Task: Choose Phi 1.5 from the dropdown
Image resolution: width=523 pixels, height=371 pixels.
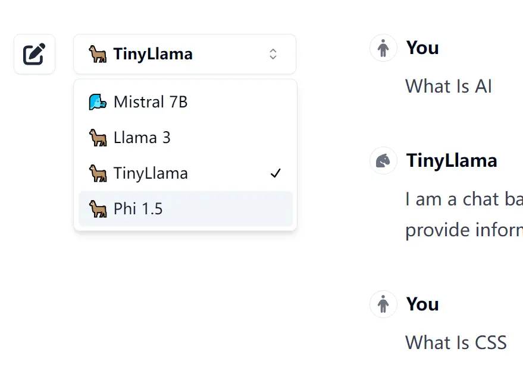Action: coord(137,208)
